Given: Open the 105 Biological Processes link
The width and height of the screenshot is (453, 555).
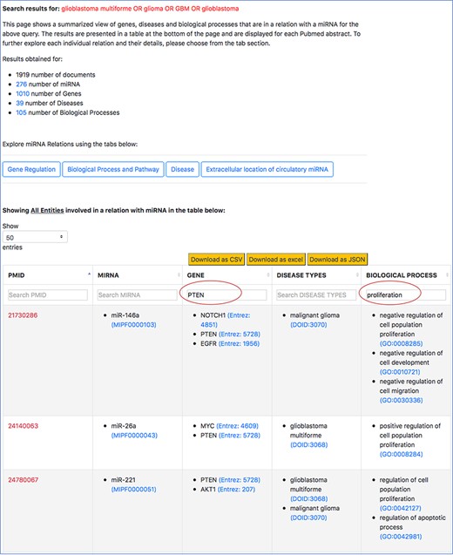Looking at the screenshot, I should (x=21, y=112).
